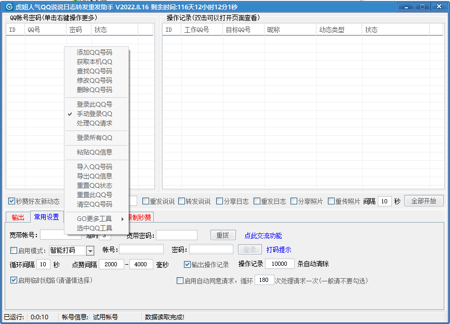This screenshot has width=450, height=324.
Task: Click the 点赞间隔 minimum field showing 2000
Action: 111,264
